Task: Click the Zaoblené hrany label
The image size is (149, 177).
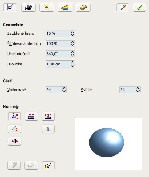Action: [21, 33]
